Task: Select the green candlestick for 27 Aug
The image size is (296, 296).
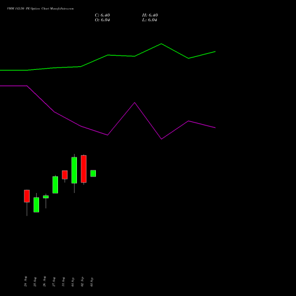Action: coord(55,185)
